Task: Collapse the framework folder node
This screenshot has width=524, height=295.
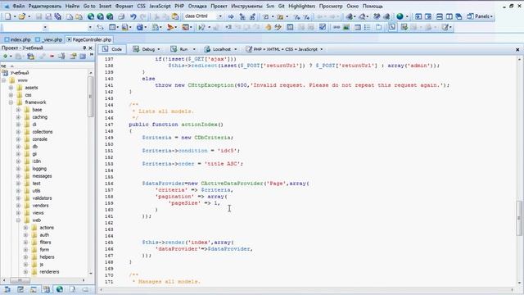Action: click(x=11, y=102)
